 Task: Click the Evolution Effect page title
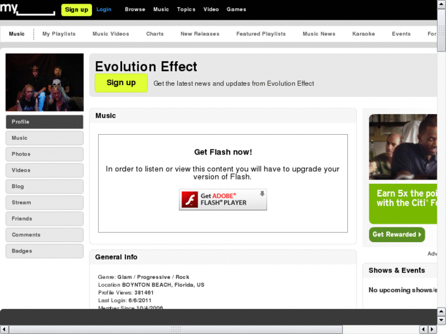pos(146,67)
